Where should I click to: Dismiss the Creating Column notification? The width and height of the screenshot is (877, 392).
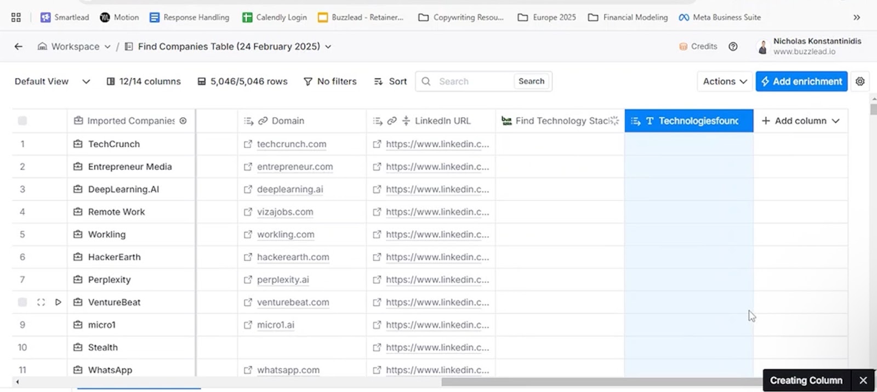coord(863,380)
